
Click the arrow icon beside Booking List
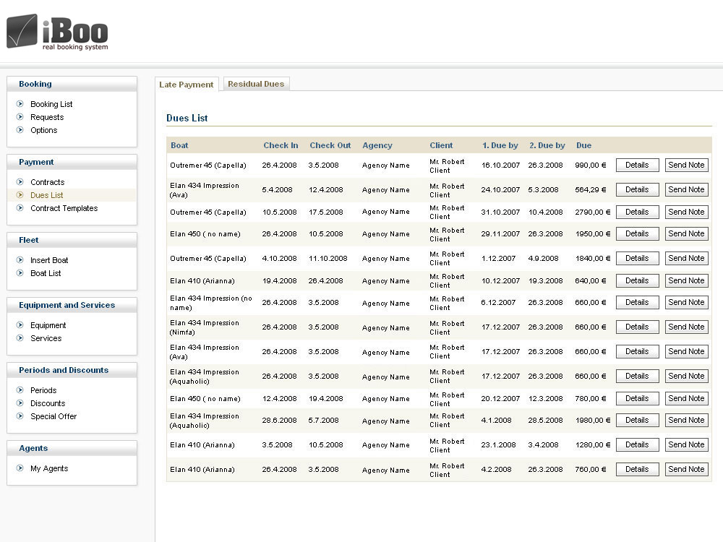[x=20, y=104]
